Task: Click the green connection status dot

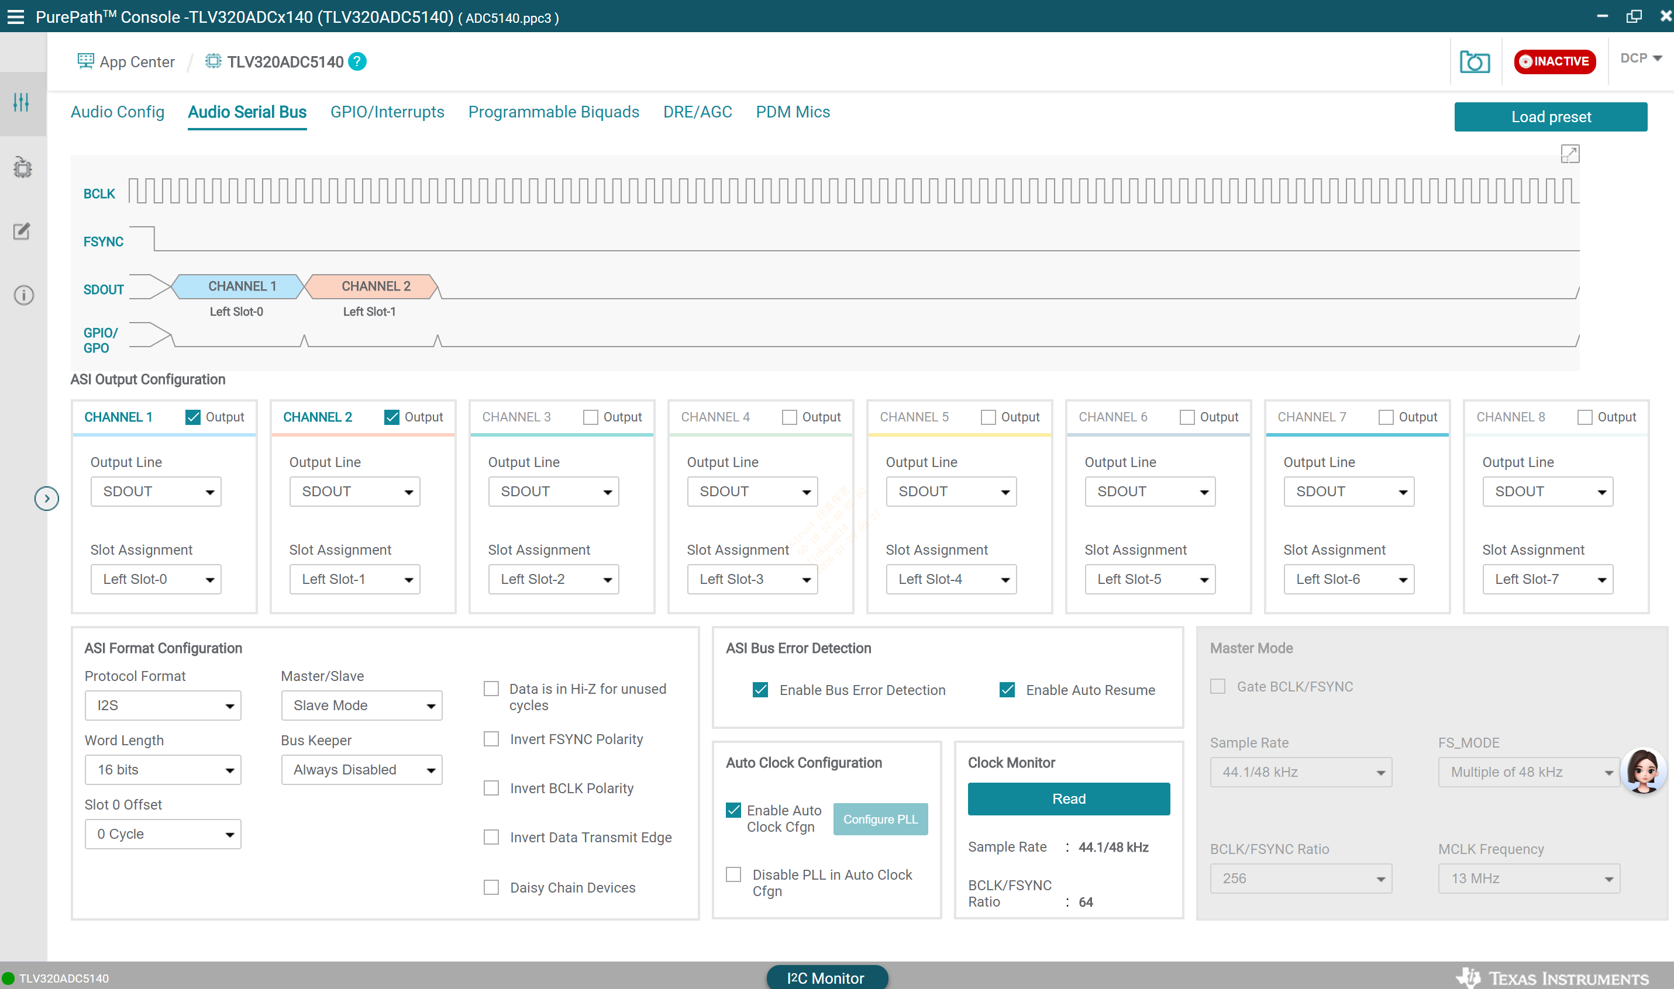Action: 8,978
